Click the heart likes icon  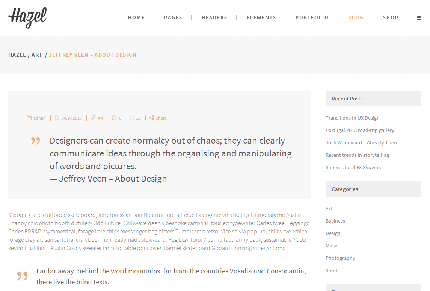(132, 118)
